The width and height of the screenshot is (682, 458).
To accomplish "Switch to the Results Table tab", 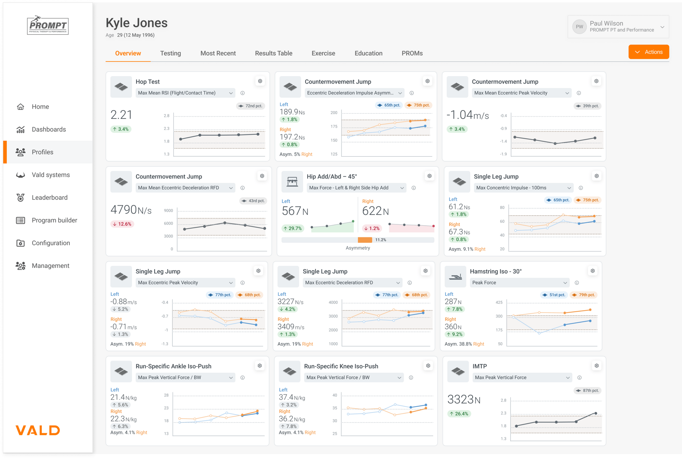I will pos(274,53).
